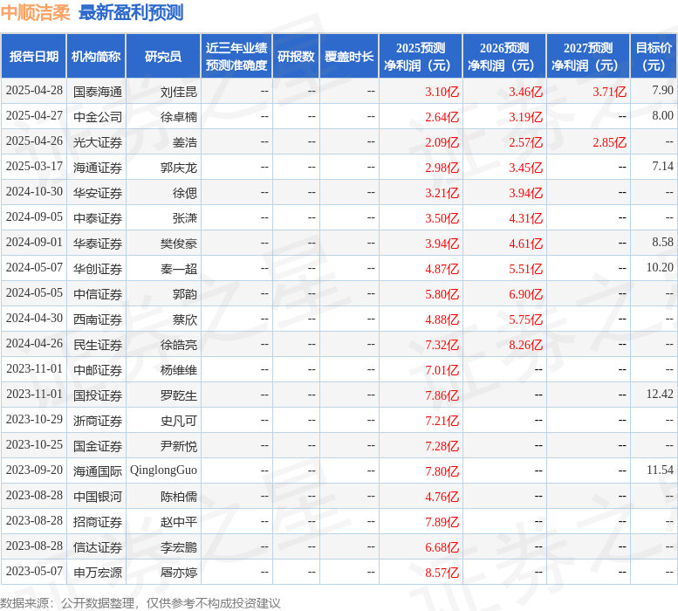Click analyst 赵中平
Screen dimensions: 678x611
pos(179,522)
